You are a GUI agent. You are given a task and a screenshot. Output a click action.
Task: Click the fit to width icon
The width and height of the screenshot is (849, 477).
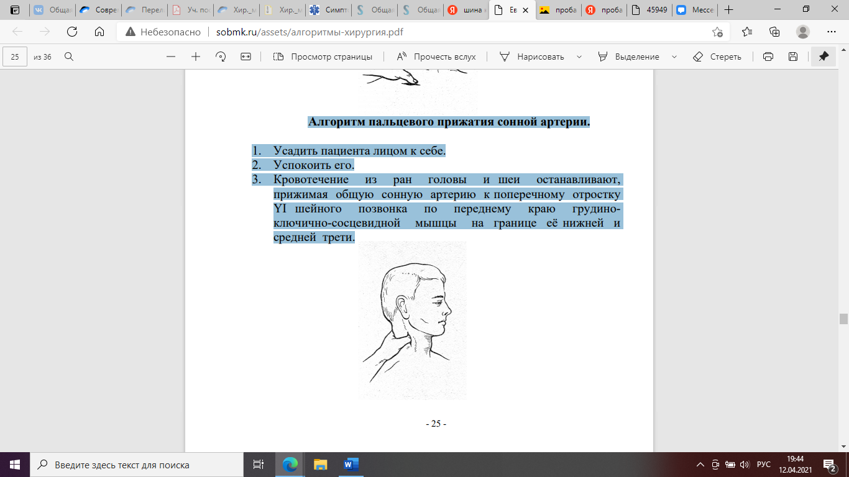246,57
